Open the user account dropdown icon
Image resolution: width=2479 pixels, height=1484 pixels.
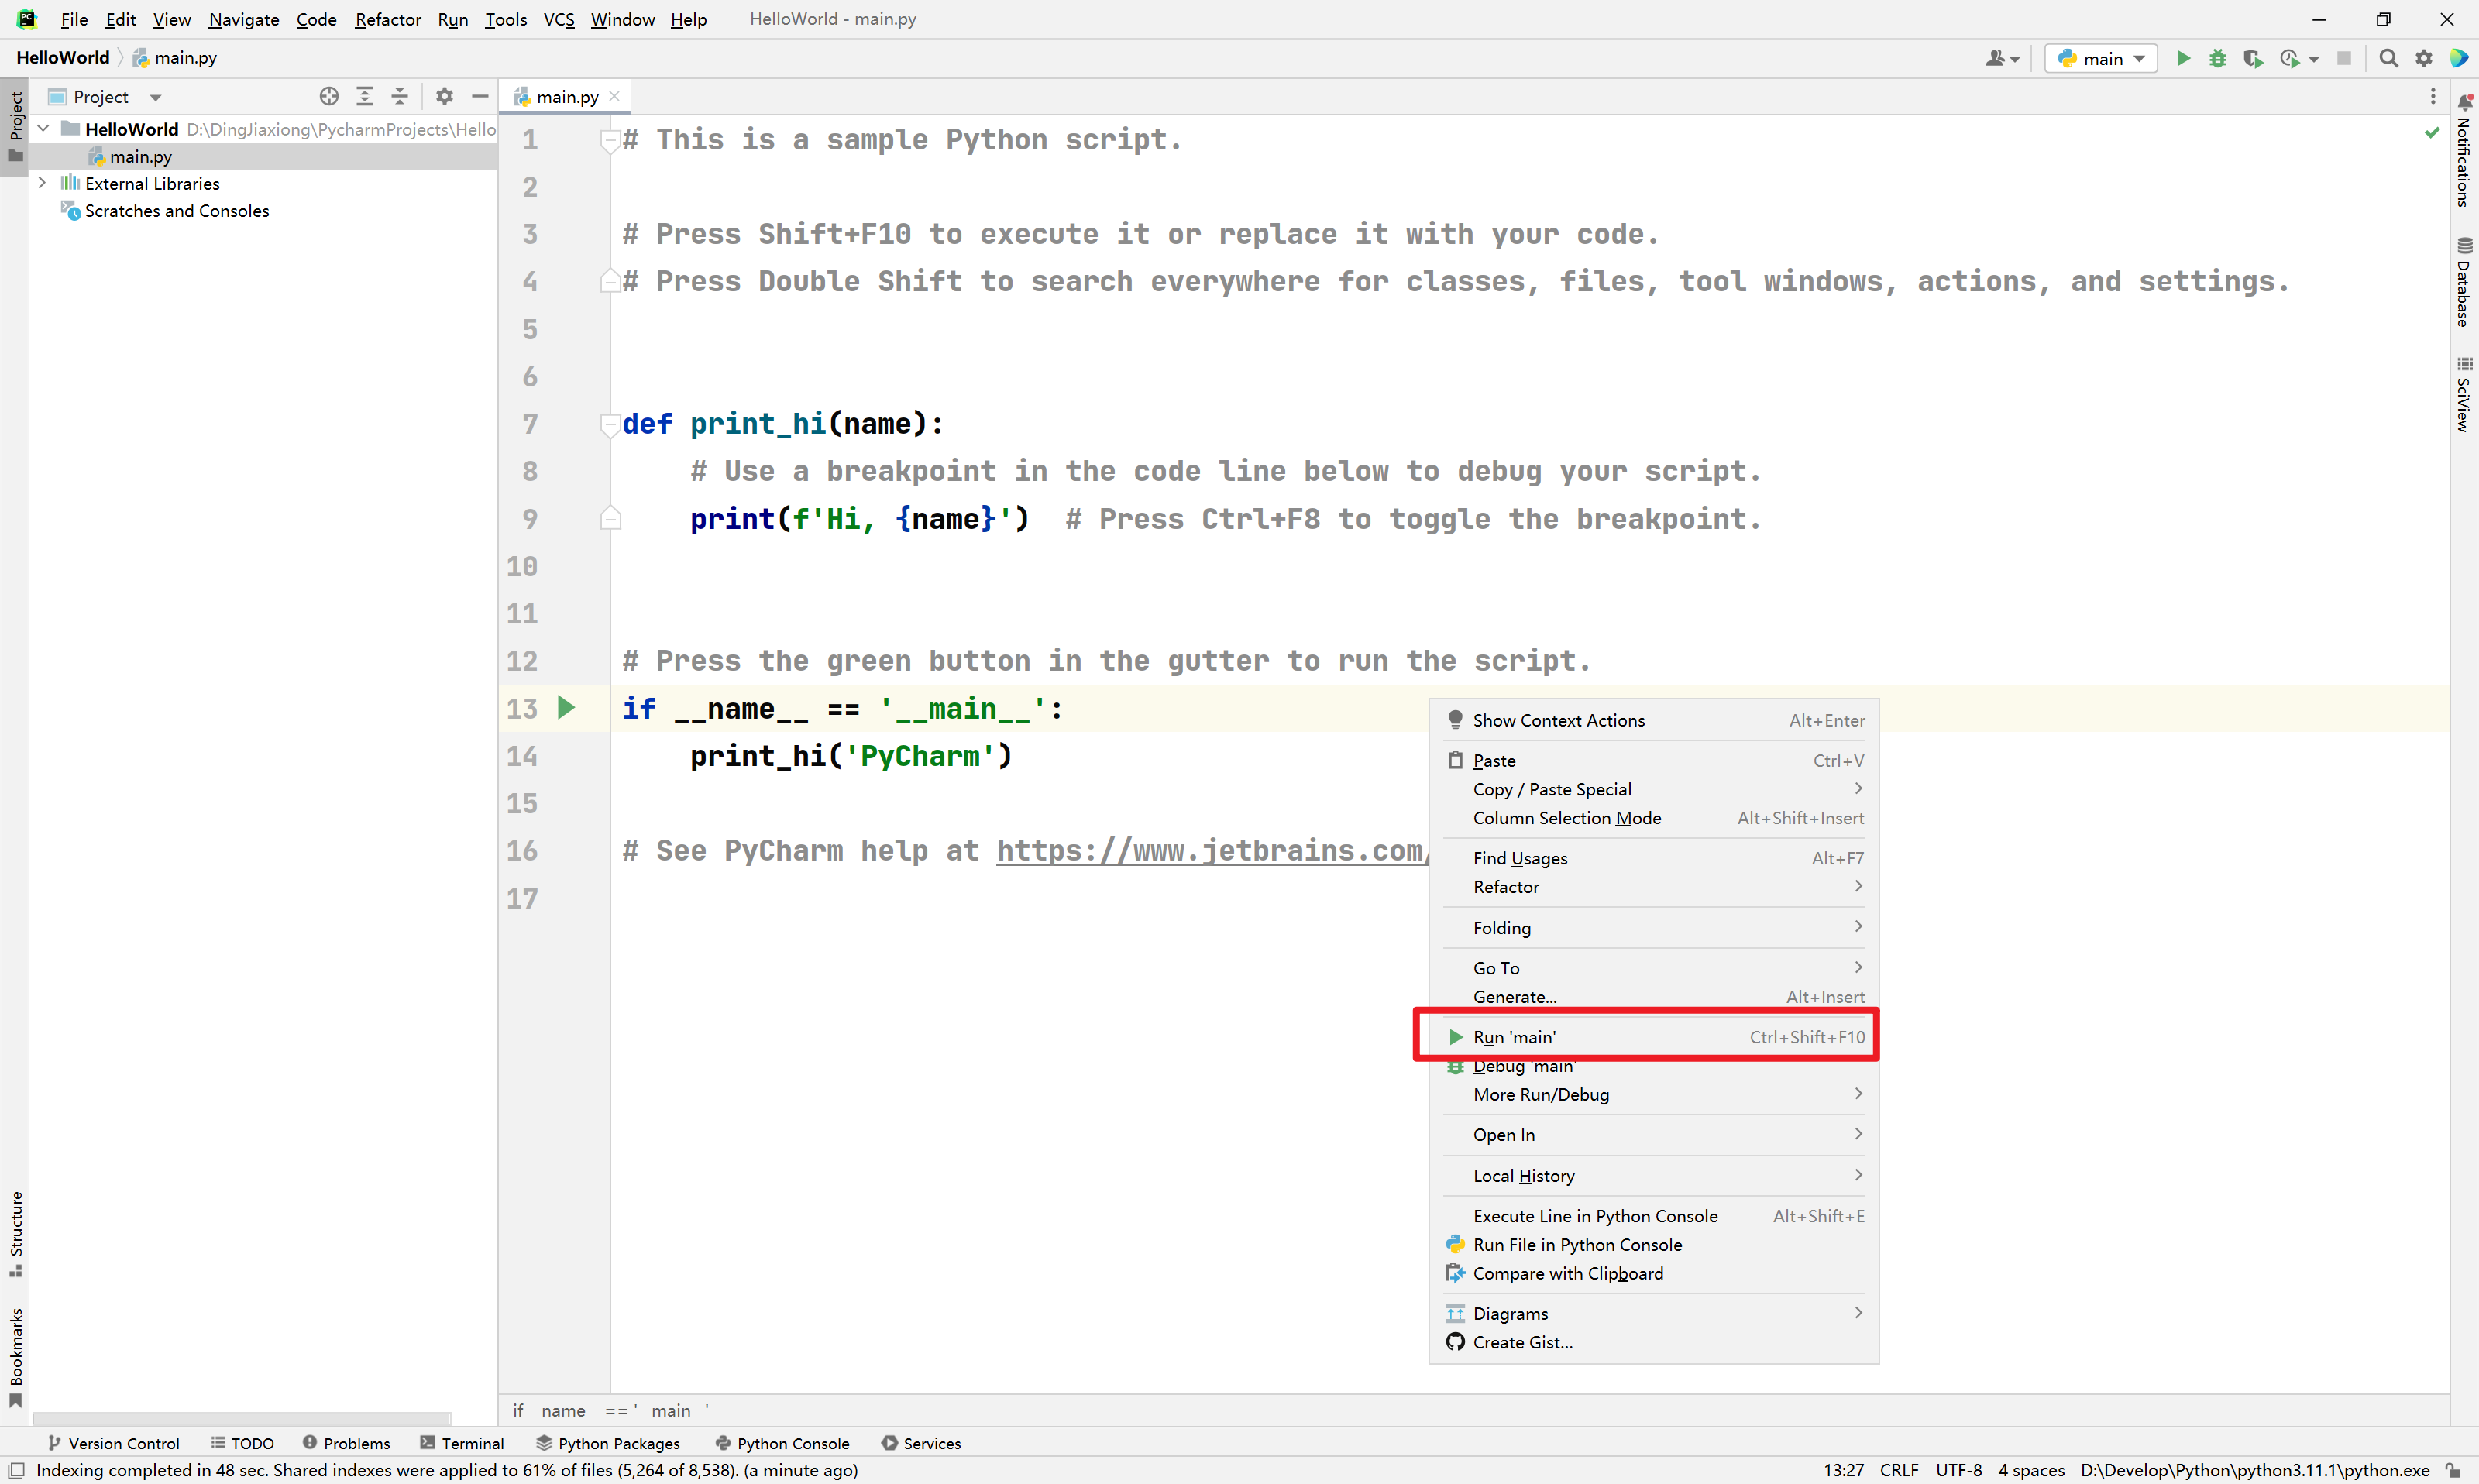(2002, 58)
